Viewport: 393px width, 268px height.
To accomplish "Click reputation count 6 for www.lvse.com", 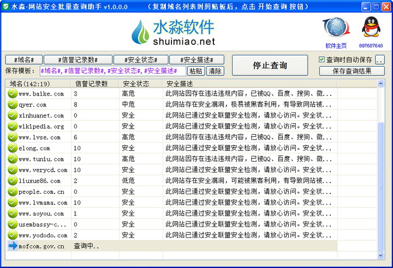I will pyautogui.click(x=75, y=137).
